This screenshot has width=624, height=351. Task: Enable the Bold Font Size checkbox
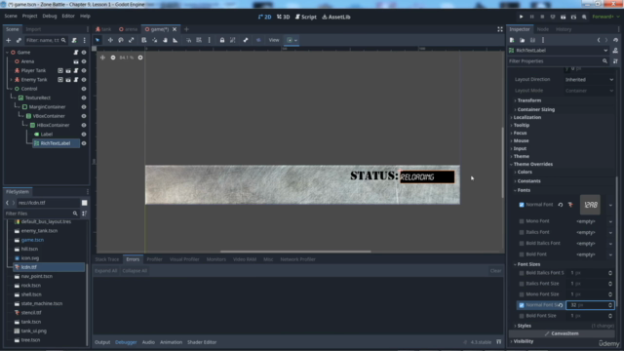coord(522,316)
